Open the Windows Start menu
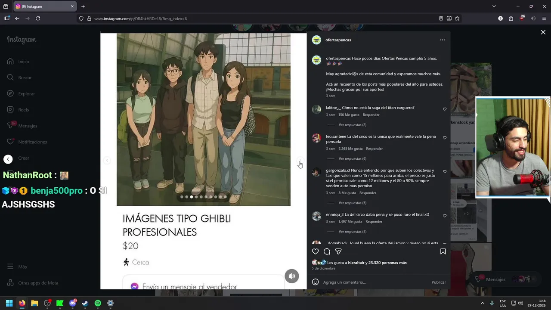The image size is (551, 310). (9, 303)
